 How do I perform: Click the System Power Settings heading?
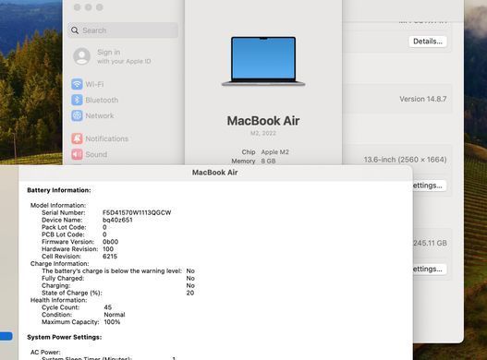65,337
